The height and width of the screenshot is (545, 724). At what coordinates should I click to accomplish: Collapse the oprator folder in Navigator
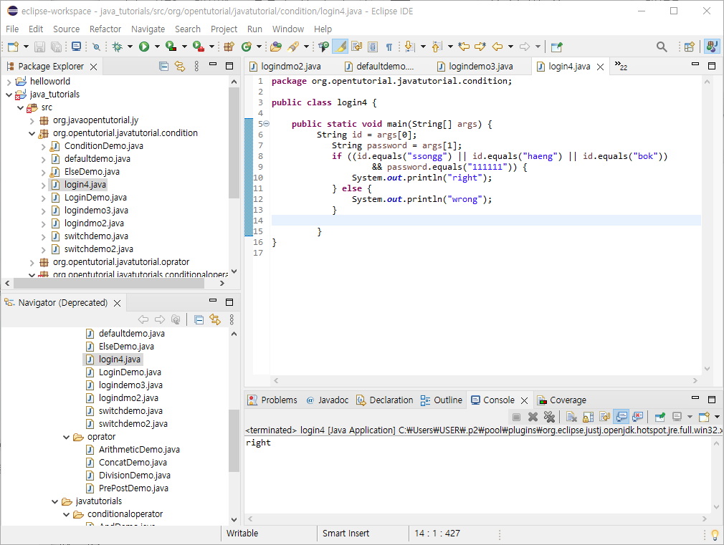pyautogui.click(x=67, y=437)
